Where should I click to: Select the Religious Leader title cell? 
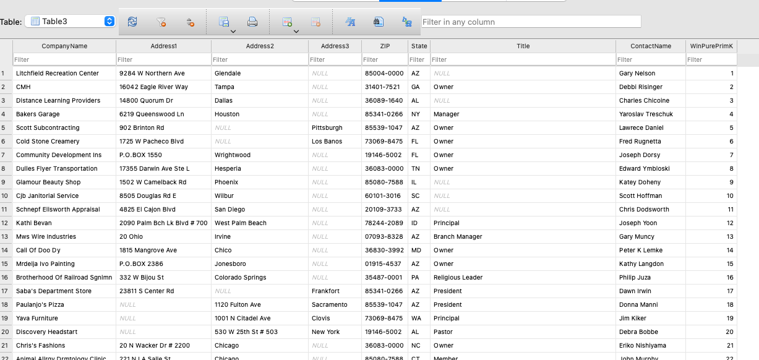(x=523, y=277)
